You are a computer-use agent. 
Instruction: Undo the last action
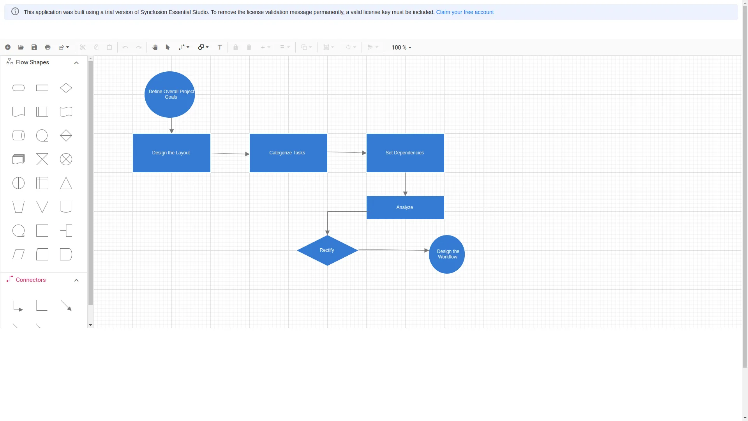125,47
